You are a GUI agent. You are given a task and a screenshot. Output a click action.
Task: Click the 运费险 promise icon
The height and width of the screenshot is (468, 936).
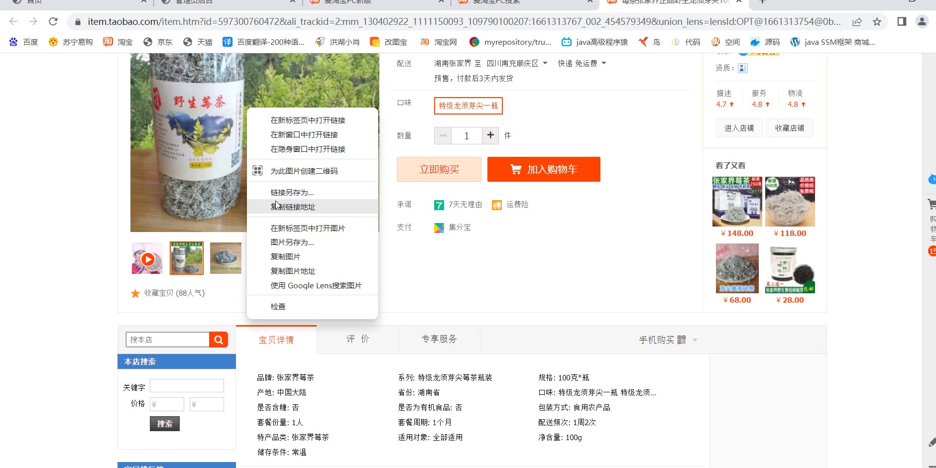(497, 205)
